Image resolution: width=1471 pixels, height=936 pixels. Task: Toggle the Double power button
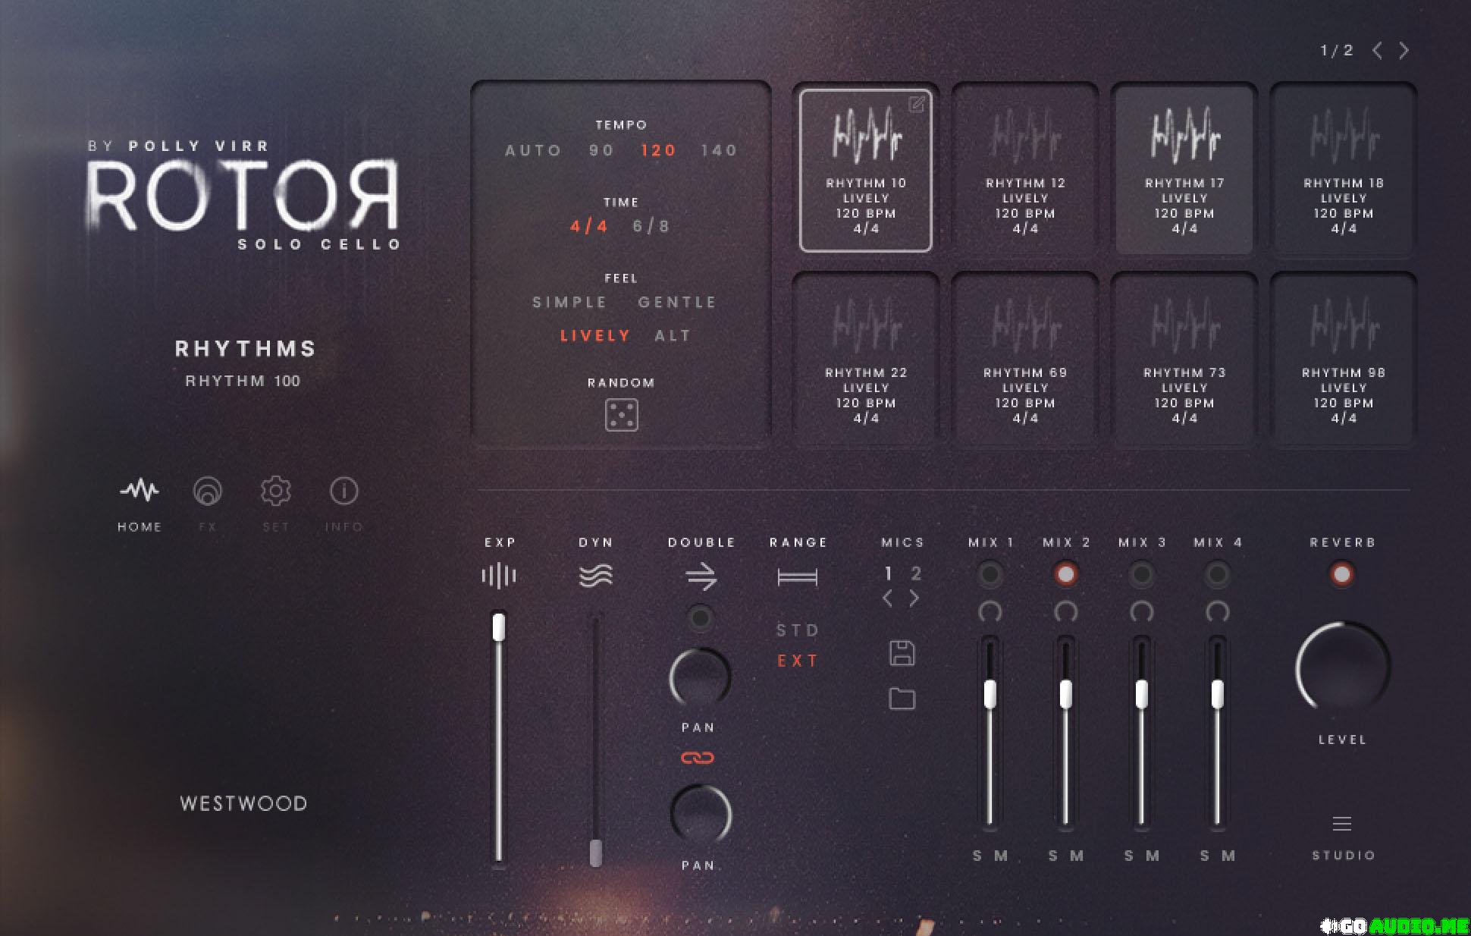700,619
